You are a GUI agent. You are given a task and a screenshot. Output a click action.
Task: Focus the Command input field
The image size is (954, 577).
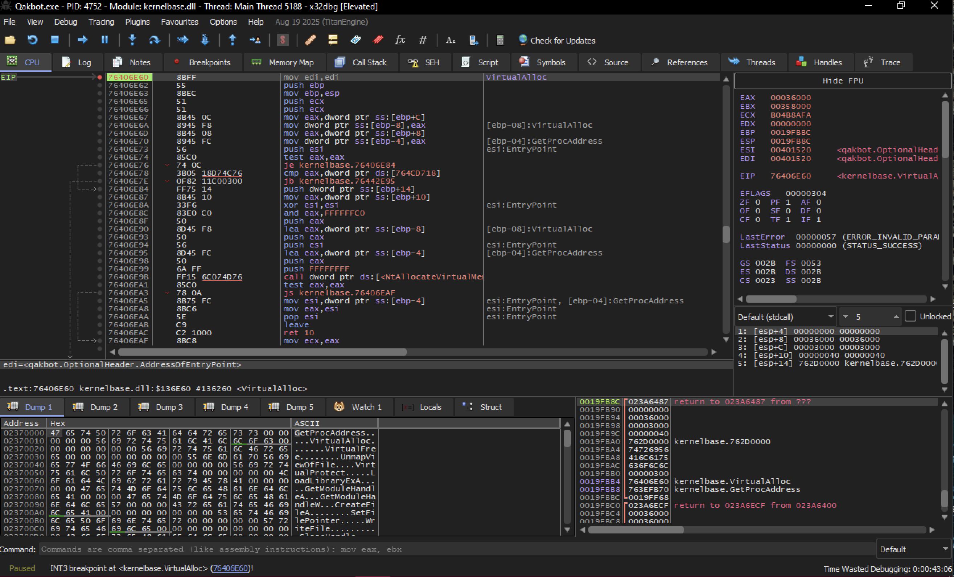coord(457,549)
